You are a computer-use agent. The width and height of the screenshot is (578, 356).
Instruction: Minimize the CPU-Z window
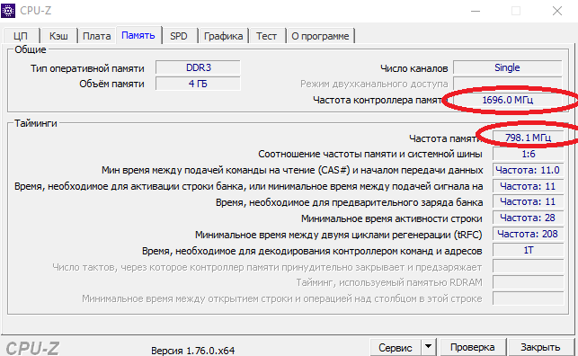[x=476, y=11]
